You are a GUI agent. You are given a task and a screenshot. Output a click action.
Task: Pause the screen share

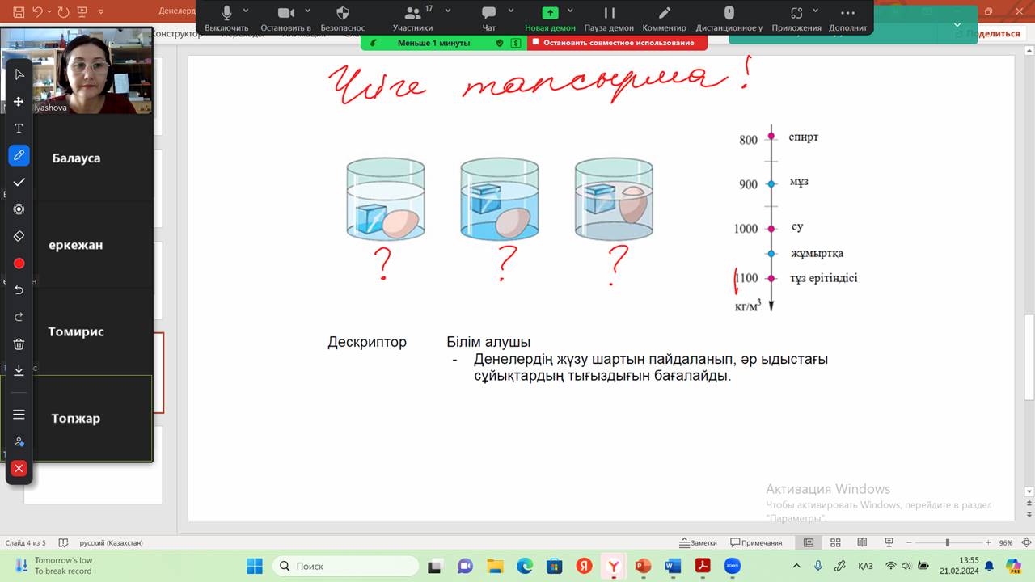pyautogui.click(x=609, y=17)
